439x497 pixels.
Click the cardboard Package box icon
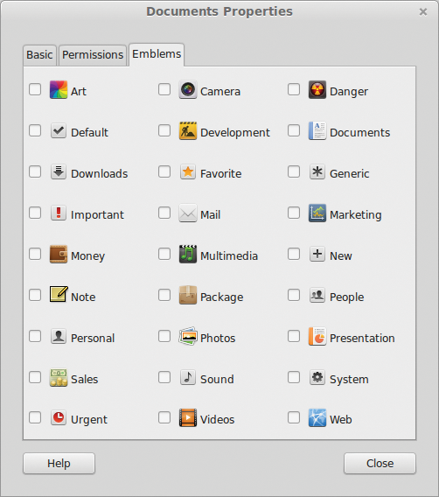click(x=188, y=295)
